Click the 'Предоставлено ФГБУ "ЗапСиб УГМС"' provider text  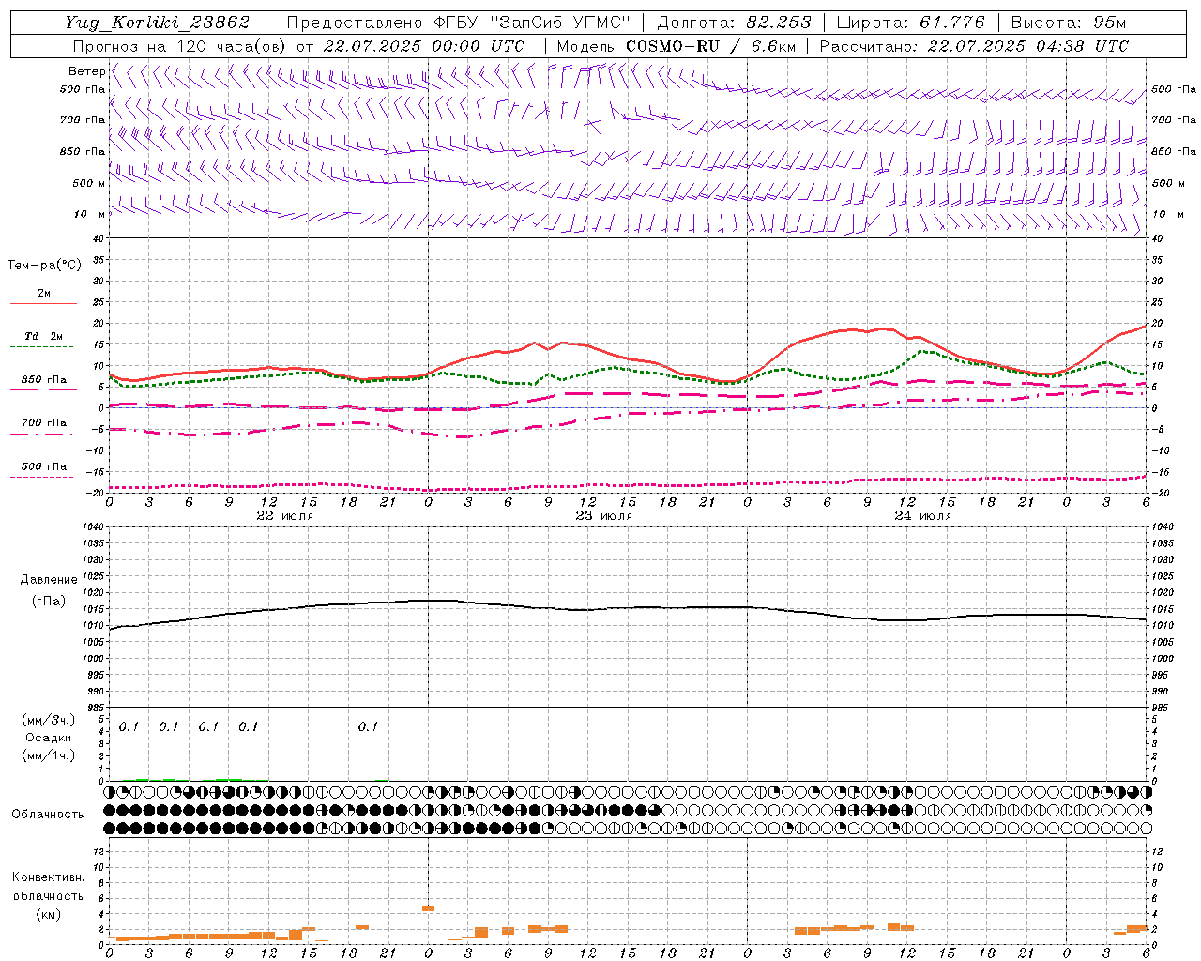pyautogui.click(x=458, y=23)
